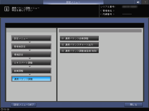Click the information 'i' icon
Image resolution: width=149 pixels, height=111 pixels.
point(7,9)
